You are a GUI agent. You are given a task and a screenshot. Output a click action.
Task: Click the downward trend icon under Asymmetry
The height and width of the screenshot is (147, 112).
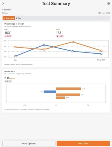(5, 74)
